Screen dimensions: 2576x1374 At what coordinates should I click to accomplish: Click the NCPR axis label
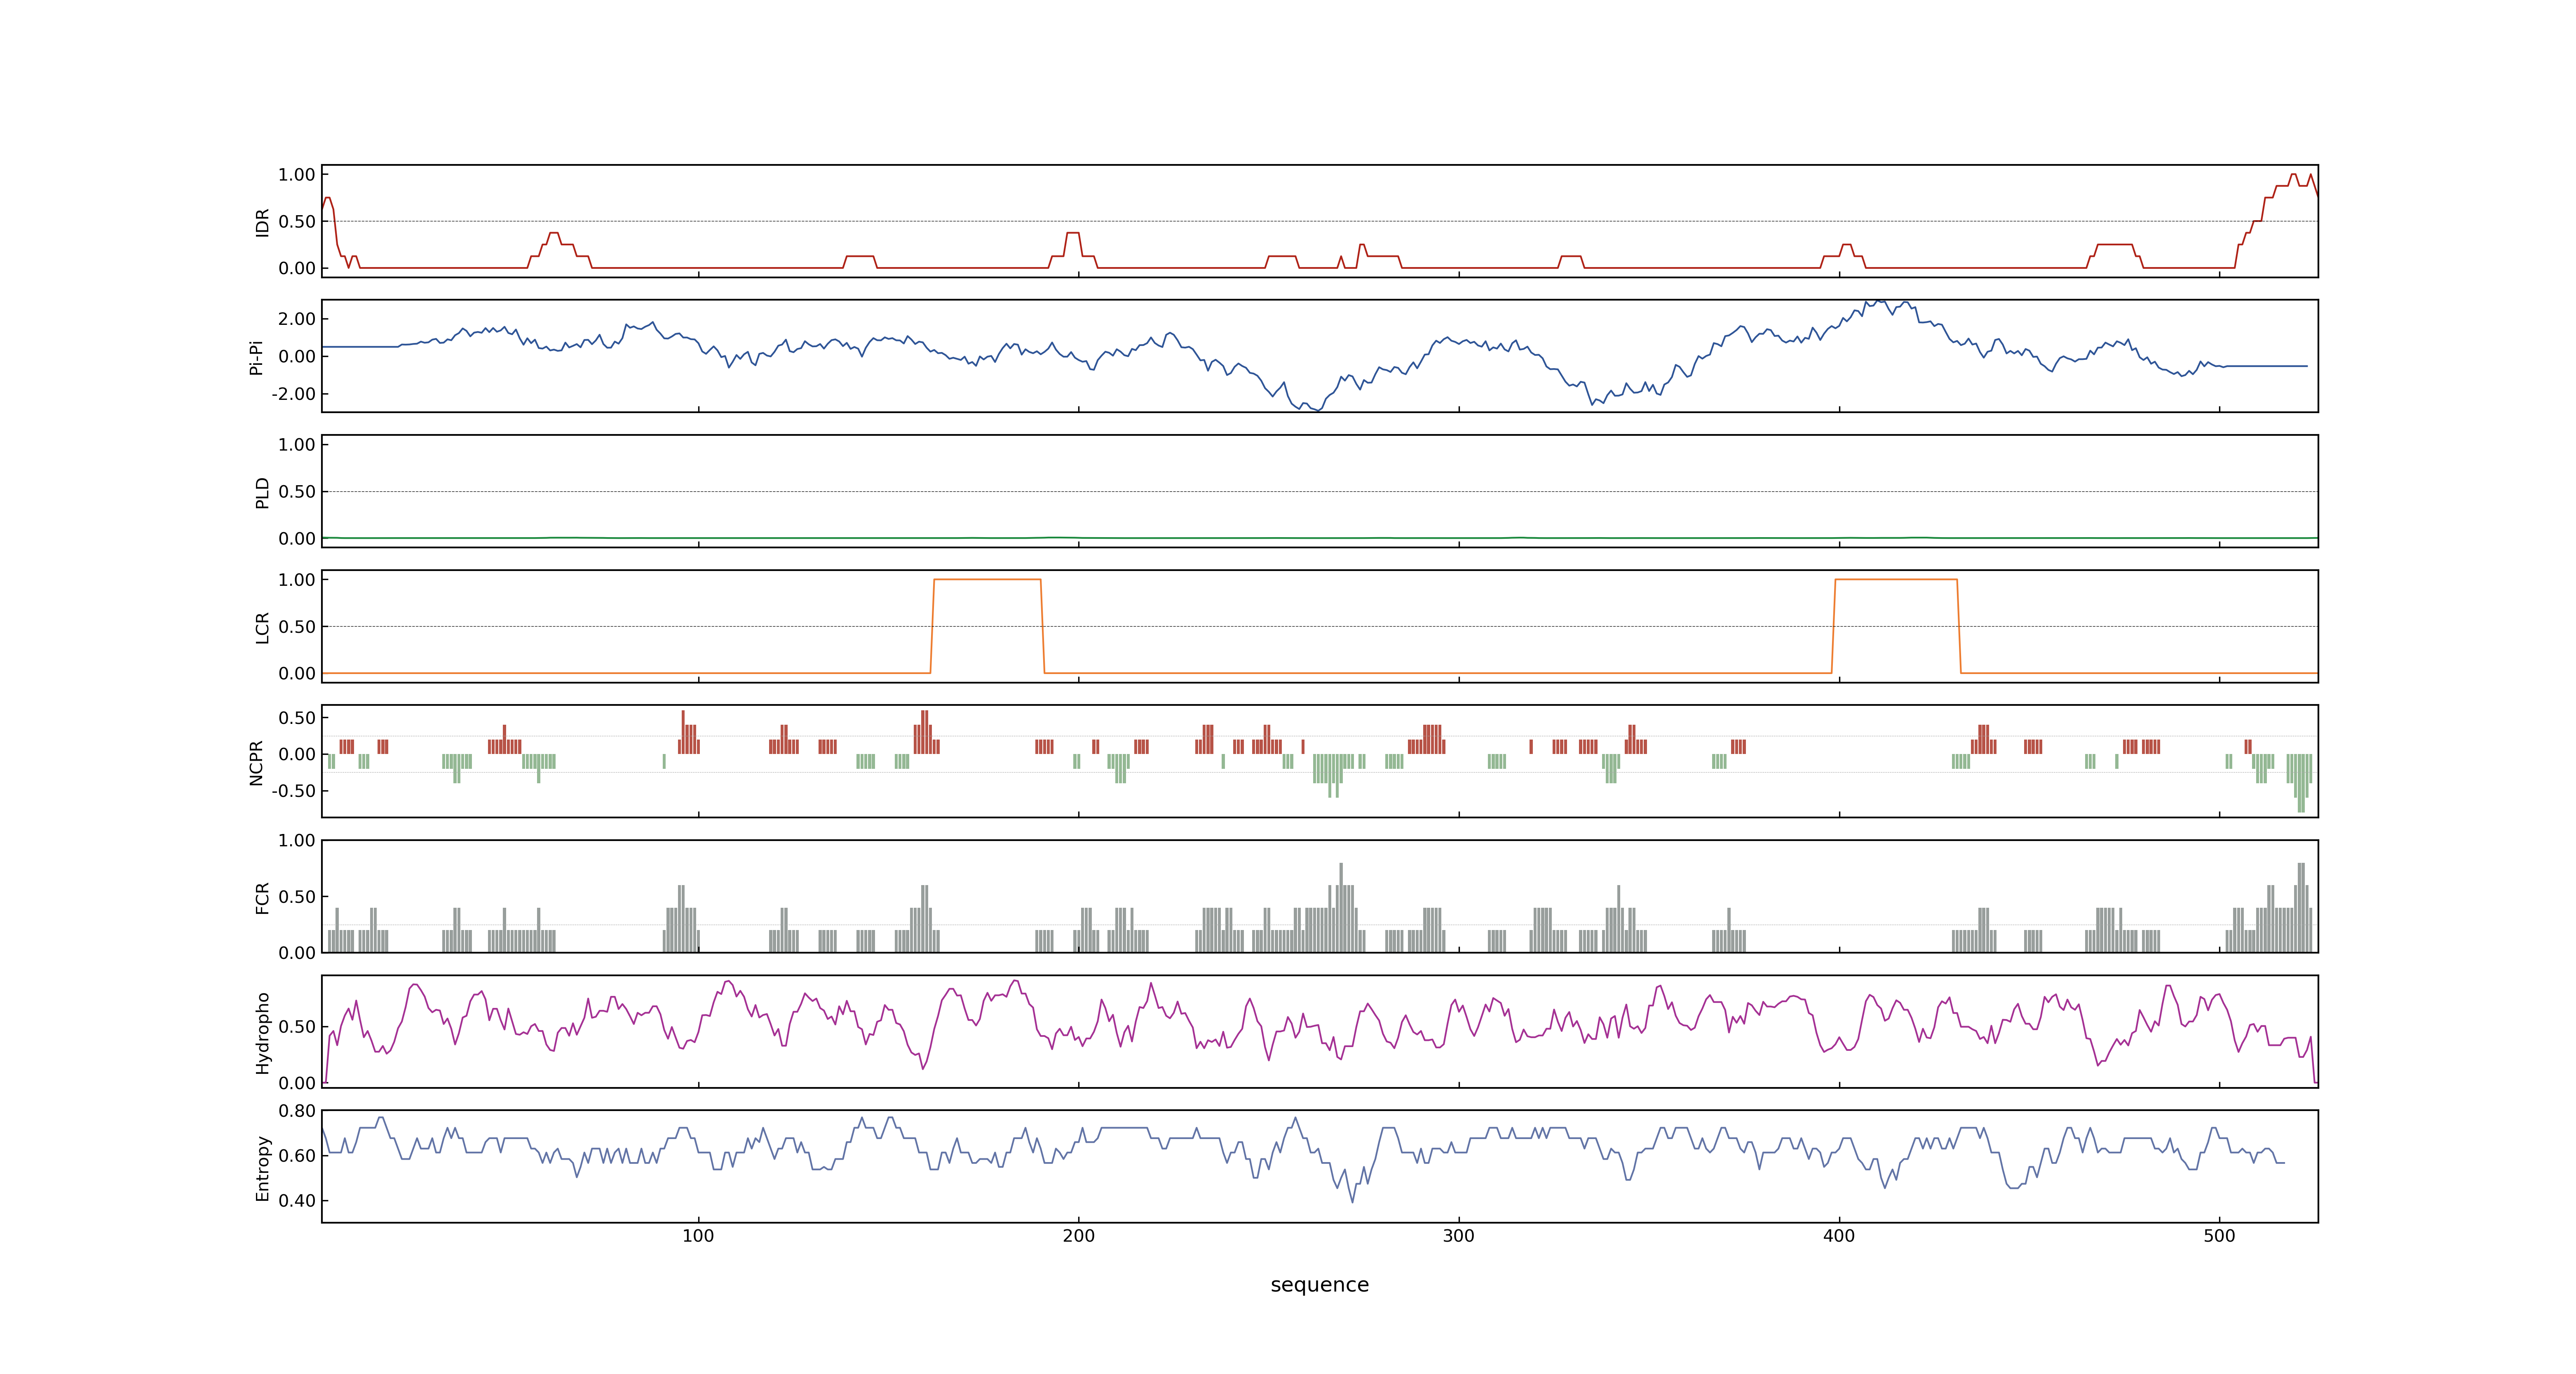point(256,763)
